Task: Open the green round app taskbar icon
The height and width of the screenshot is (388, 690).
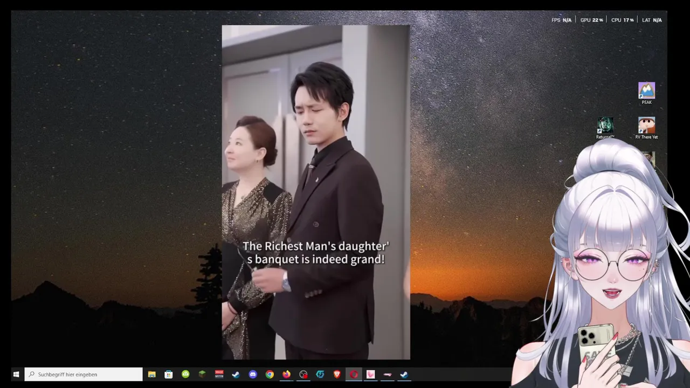Action: [185, 375]
